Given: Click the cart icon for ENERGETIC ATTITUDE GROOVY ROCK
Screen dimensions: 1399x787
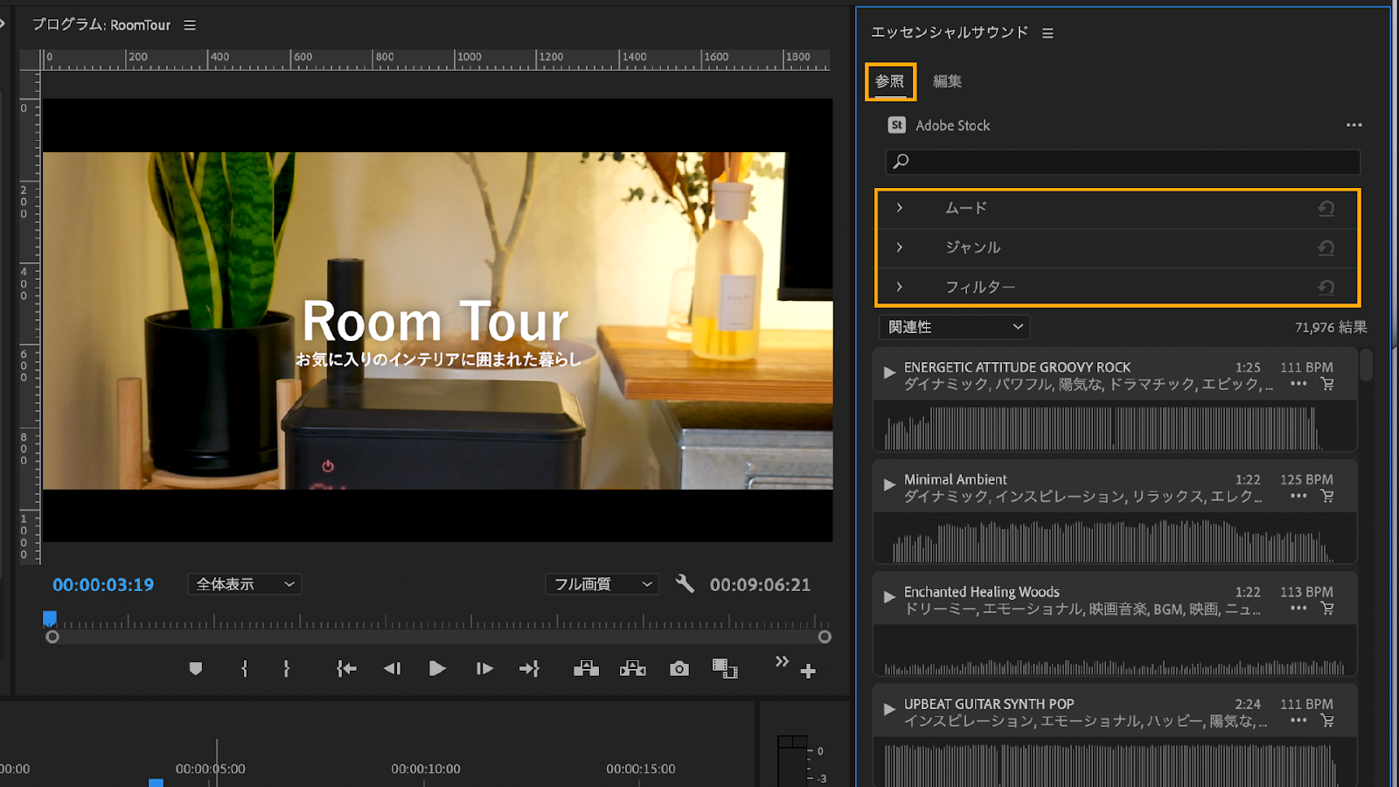Looking at the screenshot, I should (x=1327, y=384).
